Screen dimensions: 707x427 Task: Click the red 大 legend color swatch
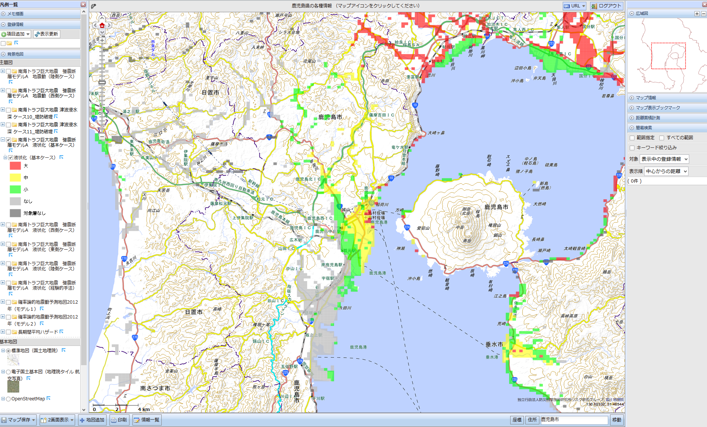pos(15,166)
